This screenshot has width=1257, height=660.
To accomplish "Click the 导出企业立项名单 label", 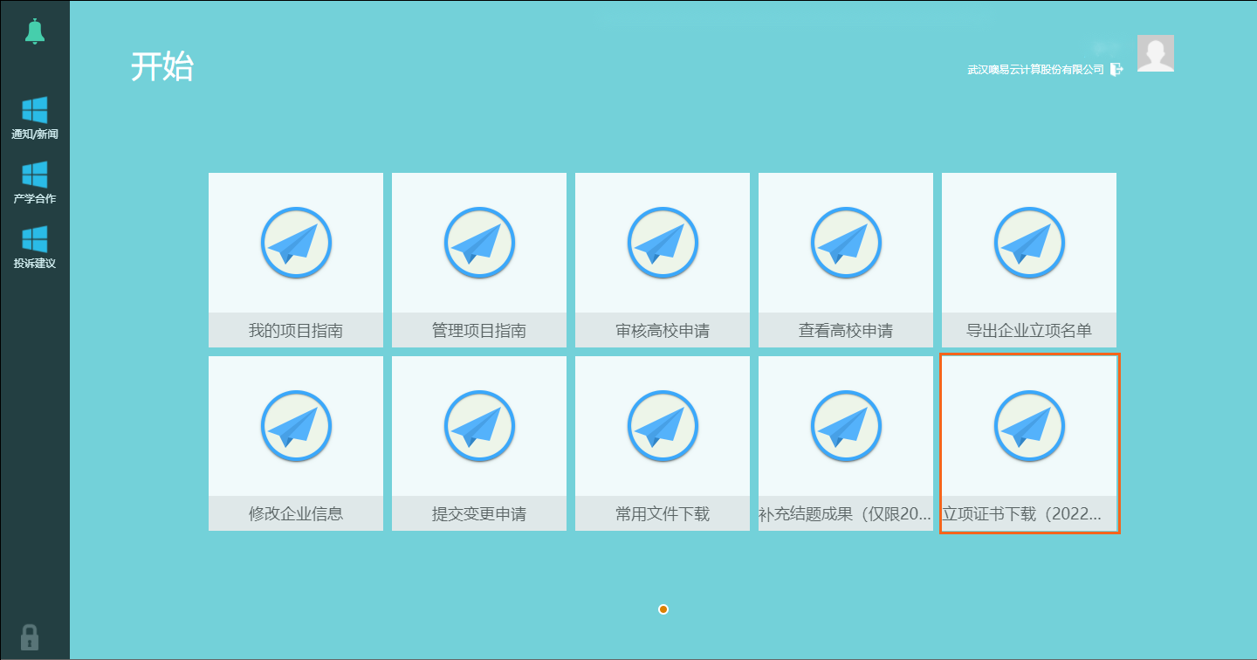I will [x=1029, y=331].
